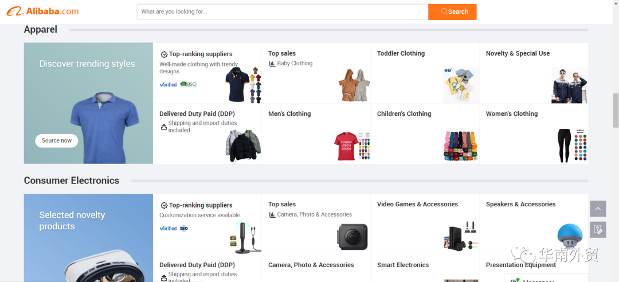Click the bar chart icon beside Camera, Photo
This screenshot has height=282, width=619.
(x=272, y=215)
